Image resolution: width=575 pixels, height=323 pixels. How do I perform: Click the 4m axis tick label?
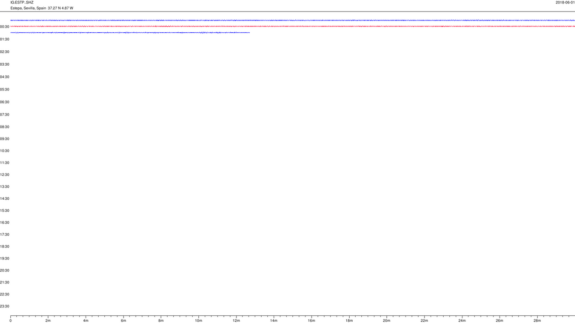click(x=86, y=321)
